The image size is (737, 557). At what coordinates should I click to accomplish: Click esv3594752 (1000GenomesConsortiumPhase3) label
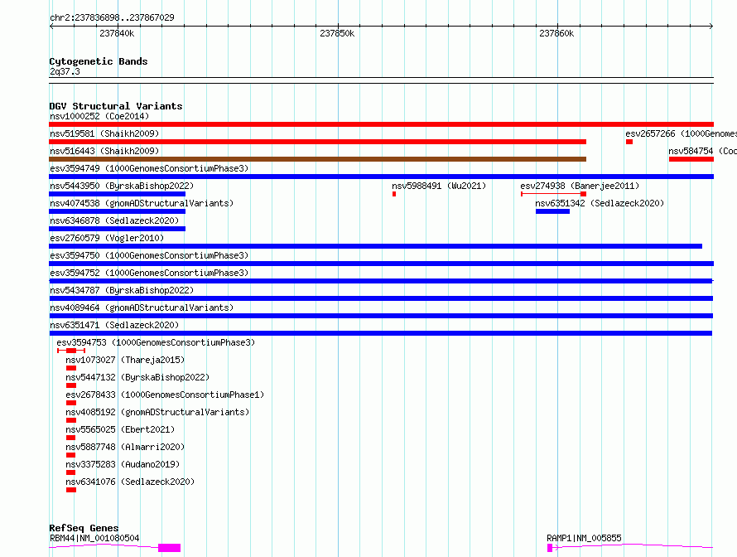149,273
